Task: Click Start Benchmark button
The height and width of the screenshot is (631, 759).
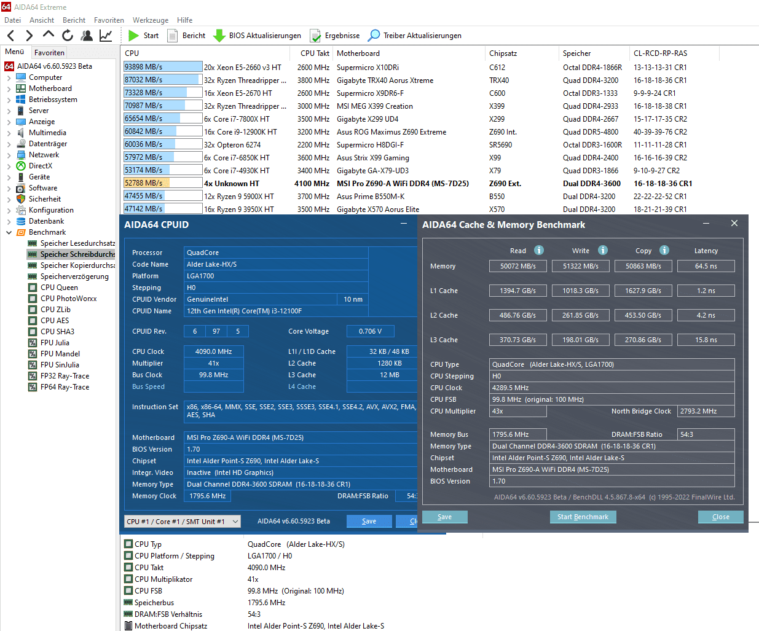Action: [583, 517]
